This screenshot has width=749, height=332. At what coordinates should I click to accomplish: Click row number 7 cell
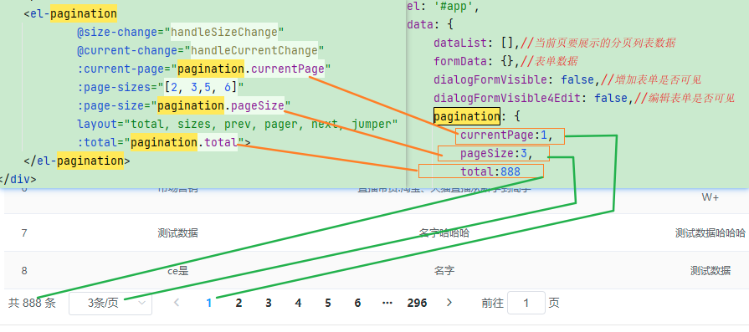coord(24,233)
